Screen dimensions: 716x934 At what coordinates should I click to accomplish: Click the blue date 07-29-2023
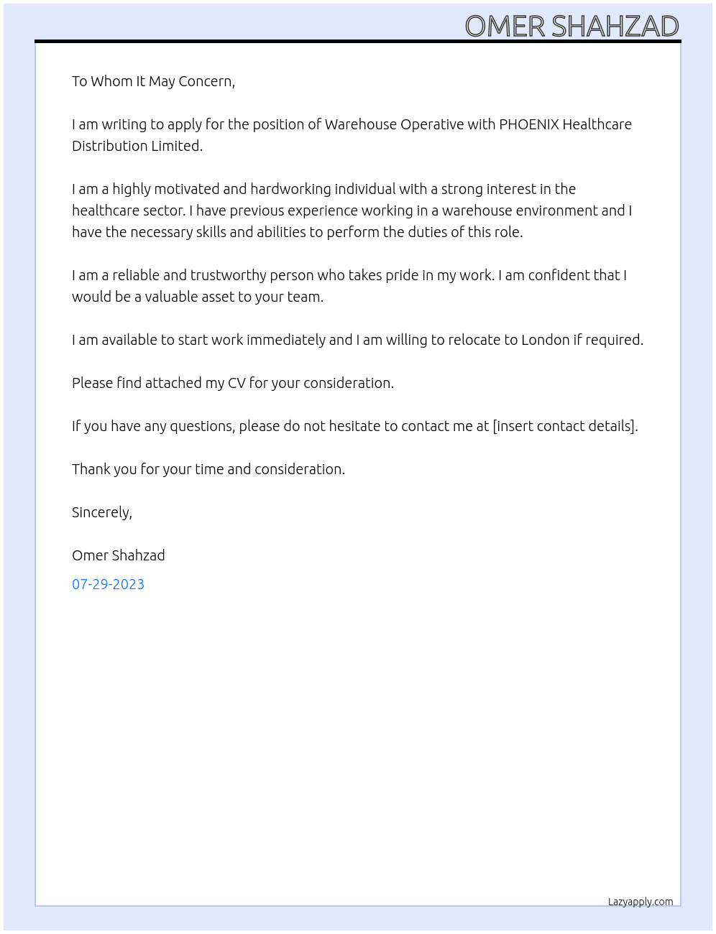[108, 584]
